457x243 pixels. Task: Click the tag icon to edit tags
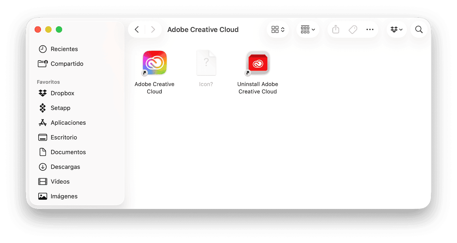point(353,30)
